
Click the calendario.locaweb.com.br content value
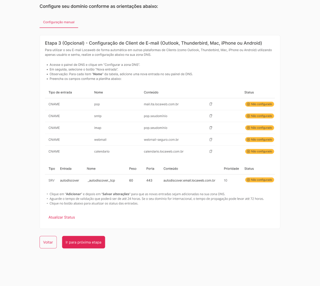point(163,152)
